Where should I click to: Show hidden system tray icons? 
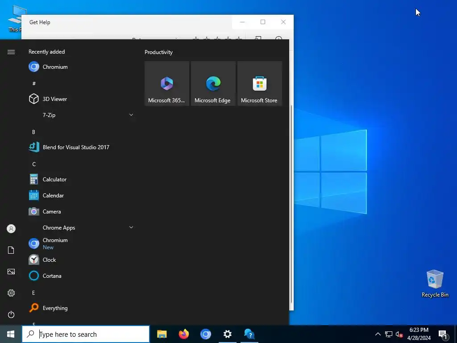click(x=378, y=334)
